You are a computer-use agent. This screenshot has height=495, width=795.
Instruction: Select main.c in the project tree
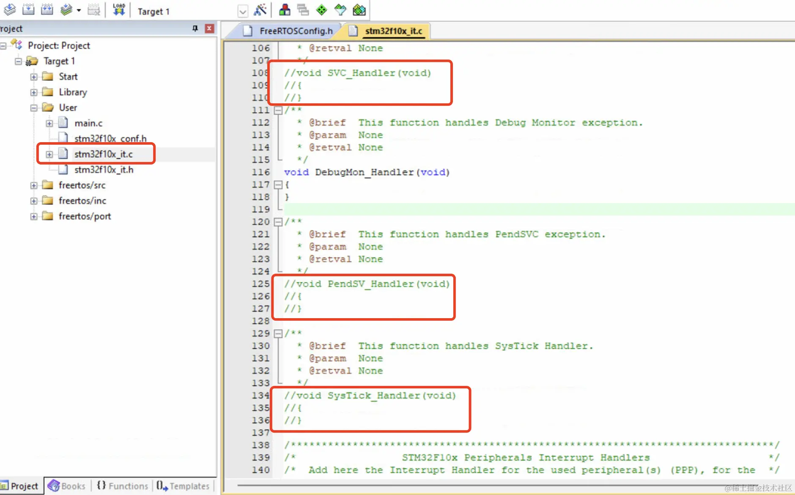tap(88, 123)
